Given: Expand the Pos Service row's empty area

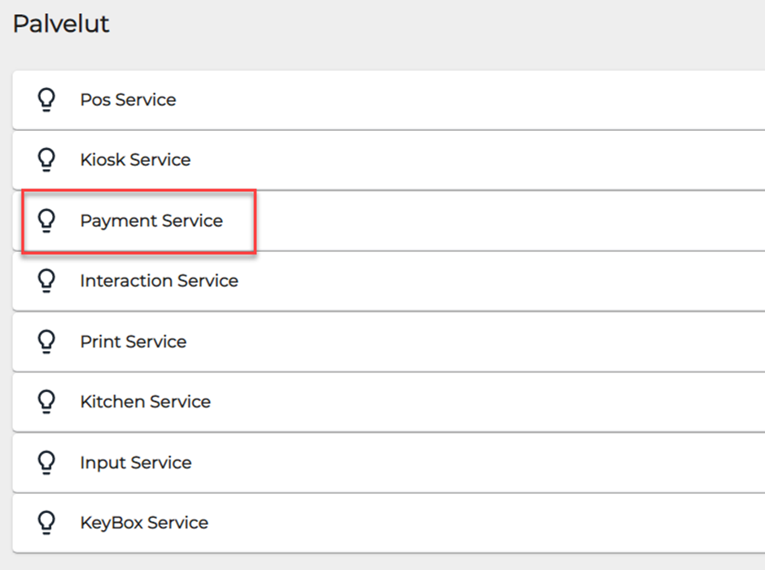Looking at the screenshot, I should click(488, 100).
